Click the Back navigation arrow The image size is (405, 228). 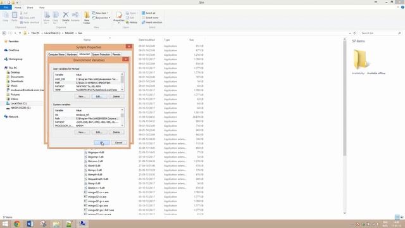coord(4,33)
